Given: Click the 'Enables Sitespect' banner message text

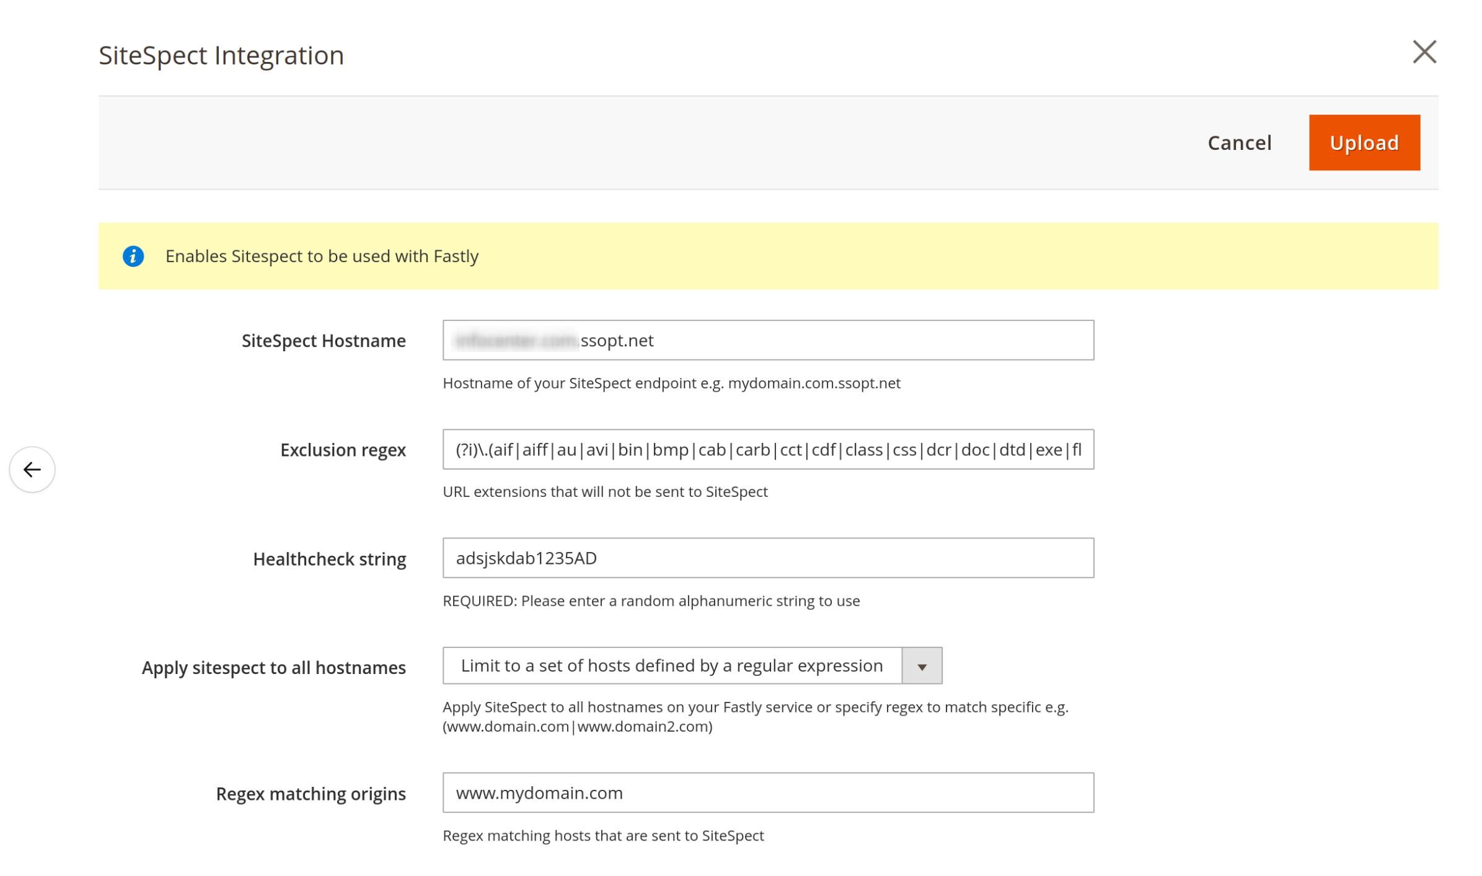Looking at the screenshot, I should [322, 256].
